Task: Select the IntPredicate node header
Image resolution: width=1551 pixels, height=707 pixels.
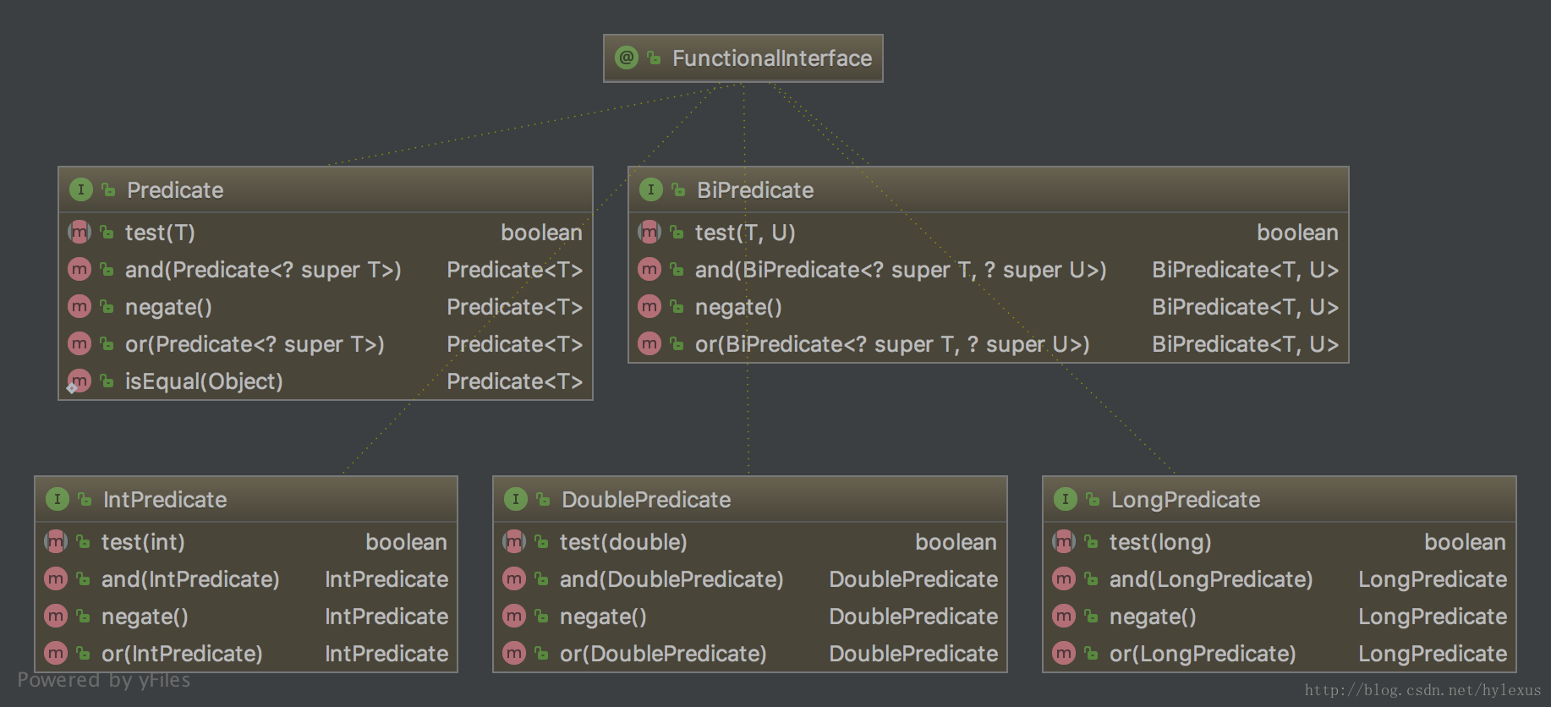Action: click(246, 499)
